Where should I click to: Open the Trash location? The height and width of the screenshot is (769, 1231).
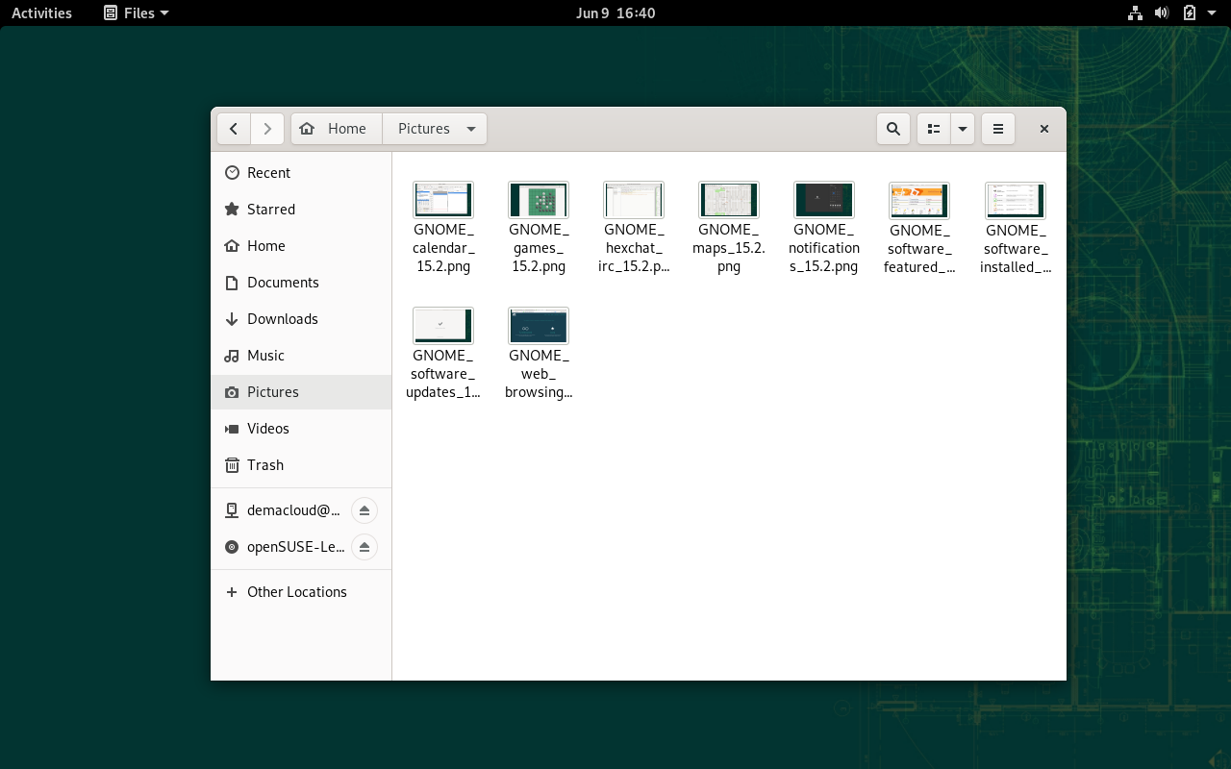[264, 465]
